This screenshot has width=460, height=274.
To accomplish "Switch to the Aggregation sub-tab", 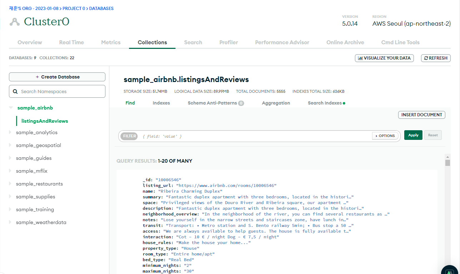I will pyautogui.click(x=276, y=103).
